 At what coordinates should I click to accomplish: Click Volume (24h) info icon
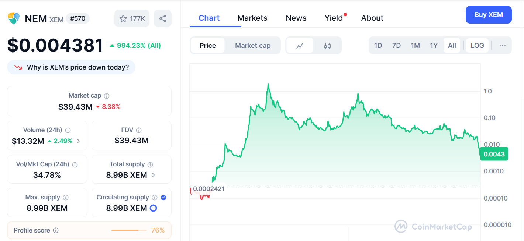click(68, 130)
